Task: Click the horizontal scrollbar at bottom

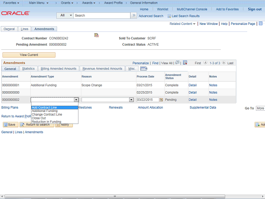Action: pos(115,196)
